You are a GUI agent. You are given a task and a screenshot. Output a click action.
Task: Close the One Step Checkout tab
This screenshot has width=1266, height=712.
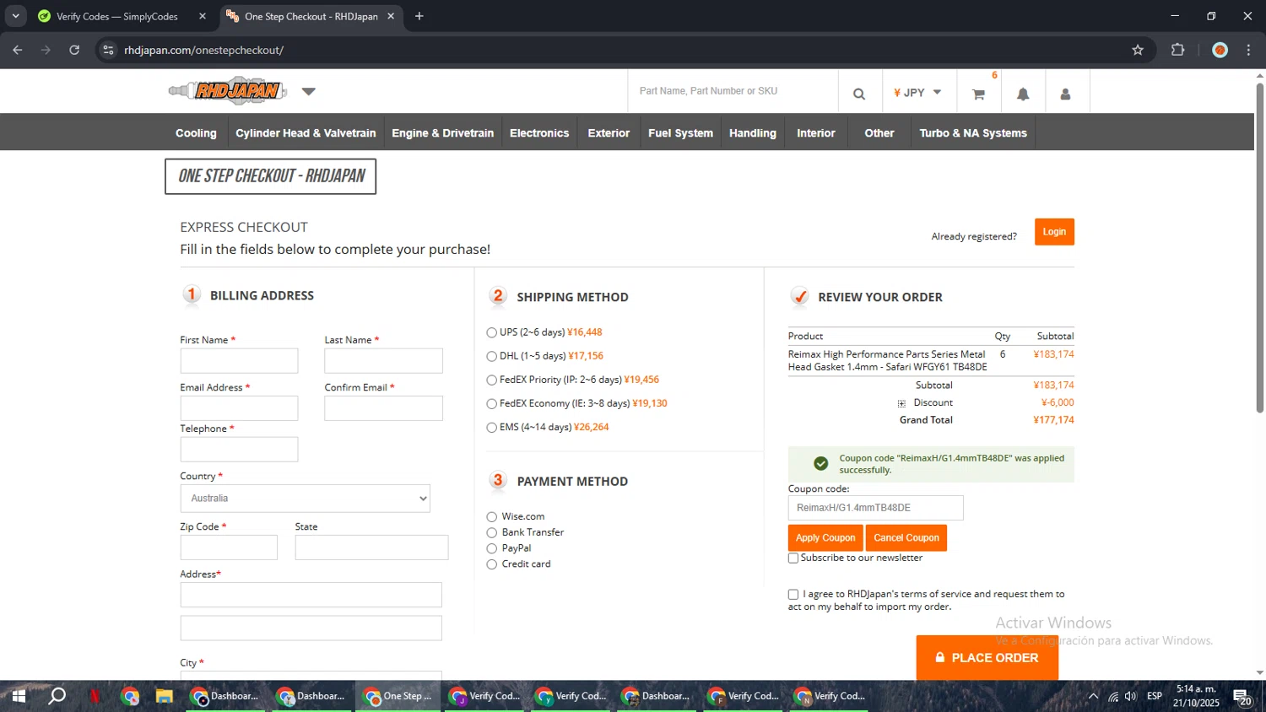pos(391,16)
